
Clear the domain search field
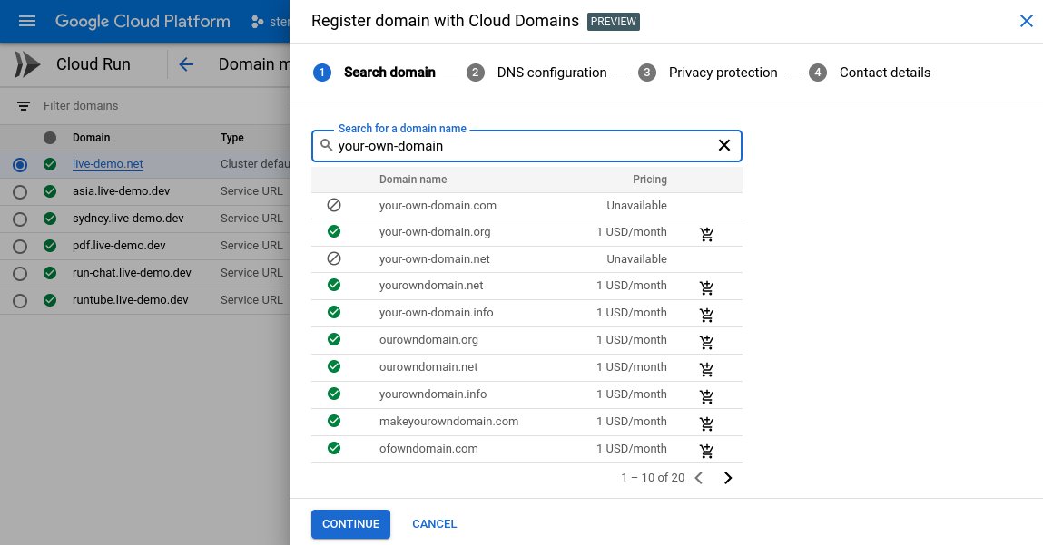click(724, 146)
